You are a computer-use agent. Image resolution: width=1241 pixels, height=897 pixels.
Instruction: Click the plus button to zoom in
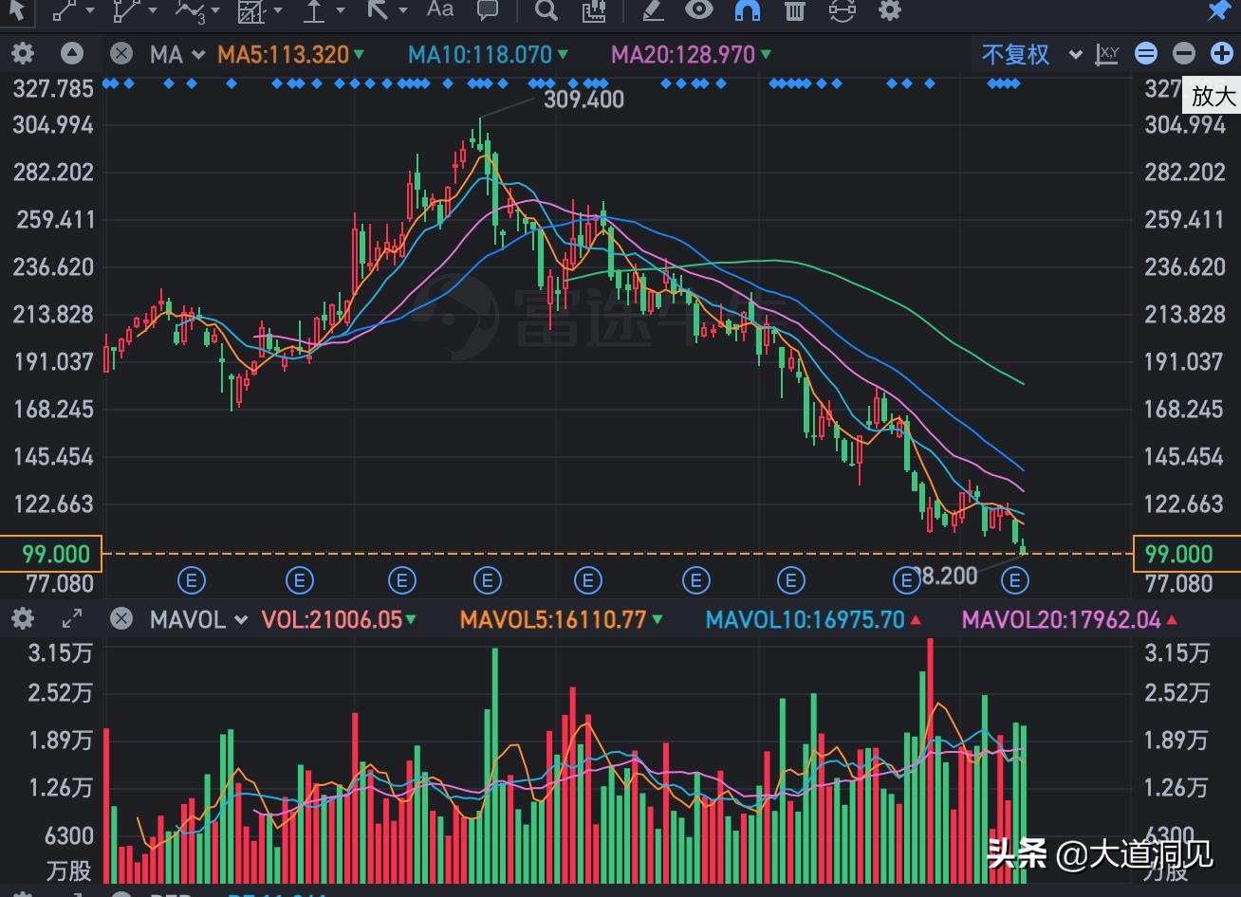click(x=1222, y=54)
